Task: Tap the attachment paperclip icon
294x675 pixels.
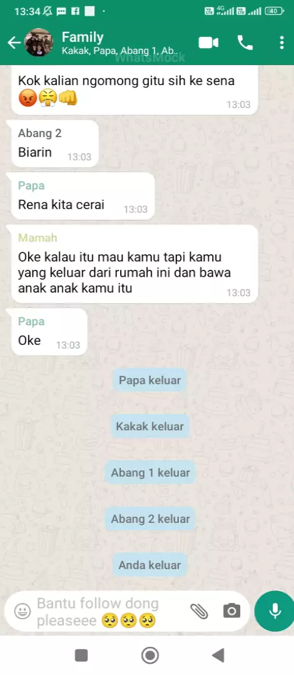Action: (x=199, y=611)
